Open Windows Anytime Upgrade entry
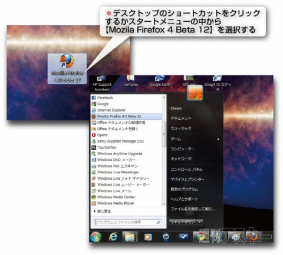This screenshot has width=283, height=255. tap(126, 153)
